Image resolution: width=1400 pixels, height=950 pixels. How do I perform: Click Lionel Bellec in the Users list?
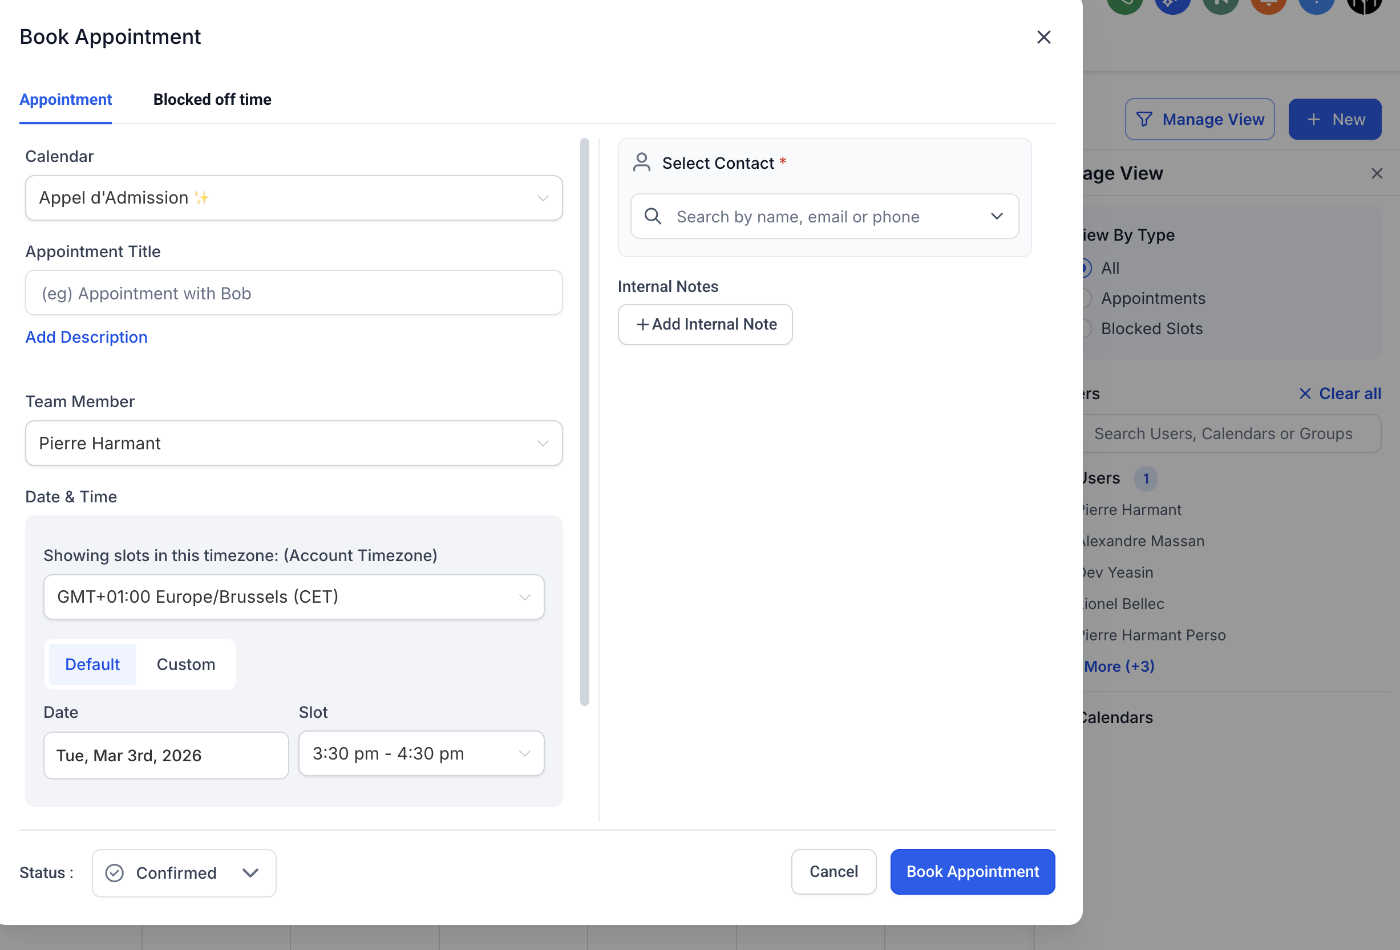click(x=1123, y=604)
